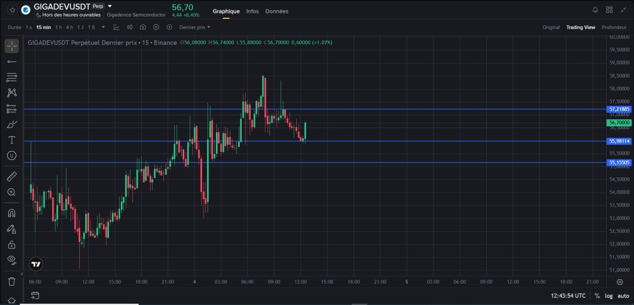Open the multi-chart grid layout icon

609,10
